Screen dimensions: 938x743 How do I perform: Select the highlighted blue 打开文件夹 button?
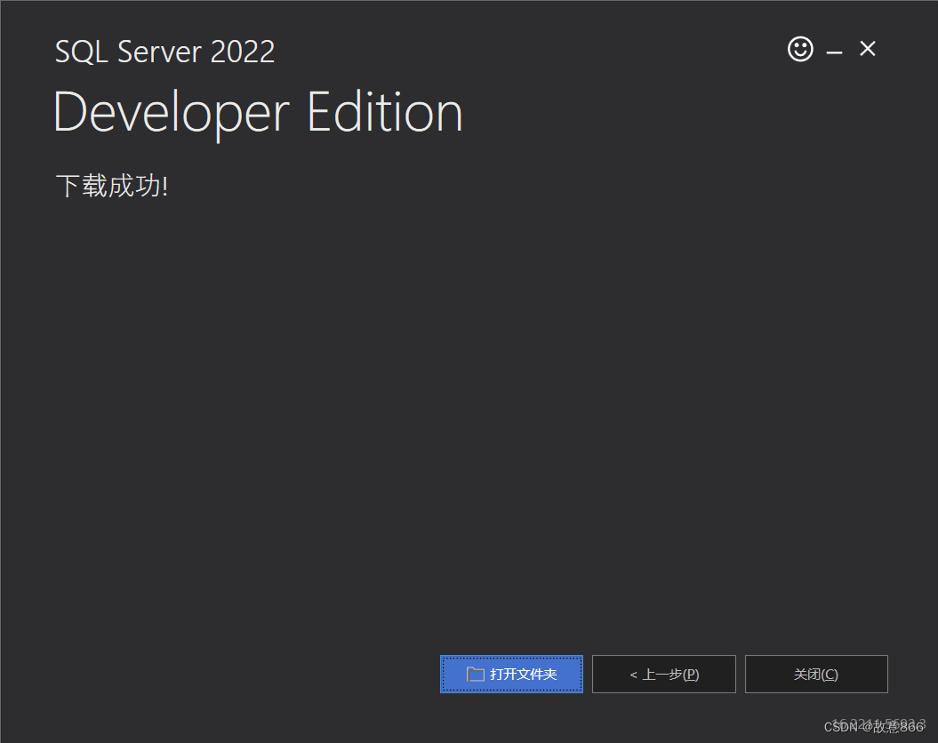click(x=511, y=674)
